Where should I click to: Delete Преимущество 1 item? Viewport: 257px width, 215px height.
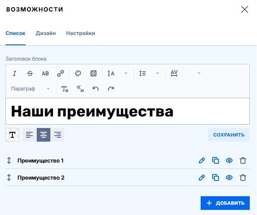click(x=243, y=160)
